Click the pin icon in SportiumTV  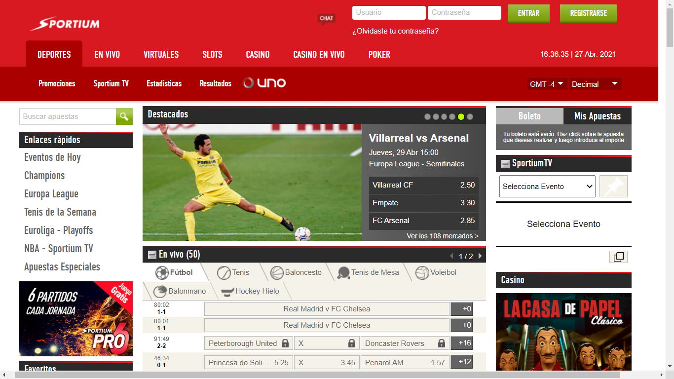[x=613, y=187]
